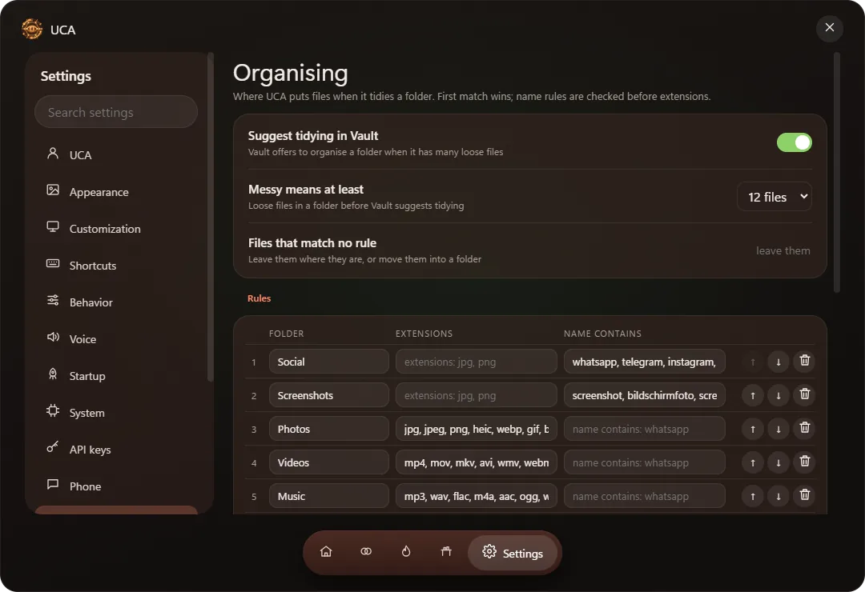Delete the Photos rule
865x592 pixels.
pos(805,428)
